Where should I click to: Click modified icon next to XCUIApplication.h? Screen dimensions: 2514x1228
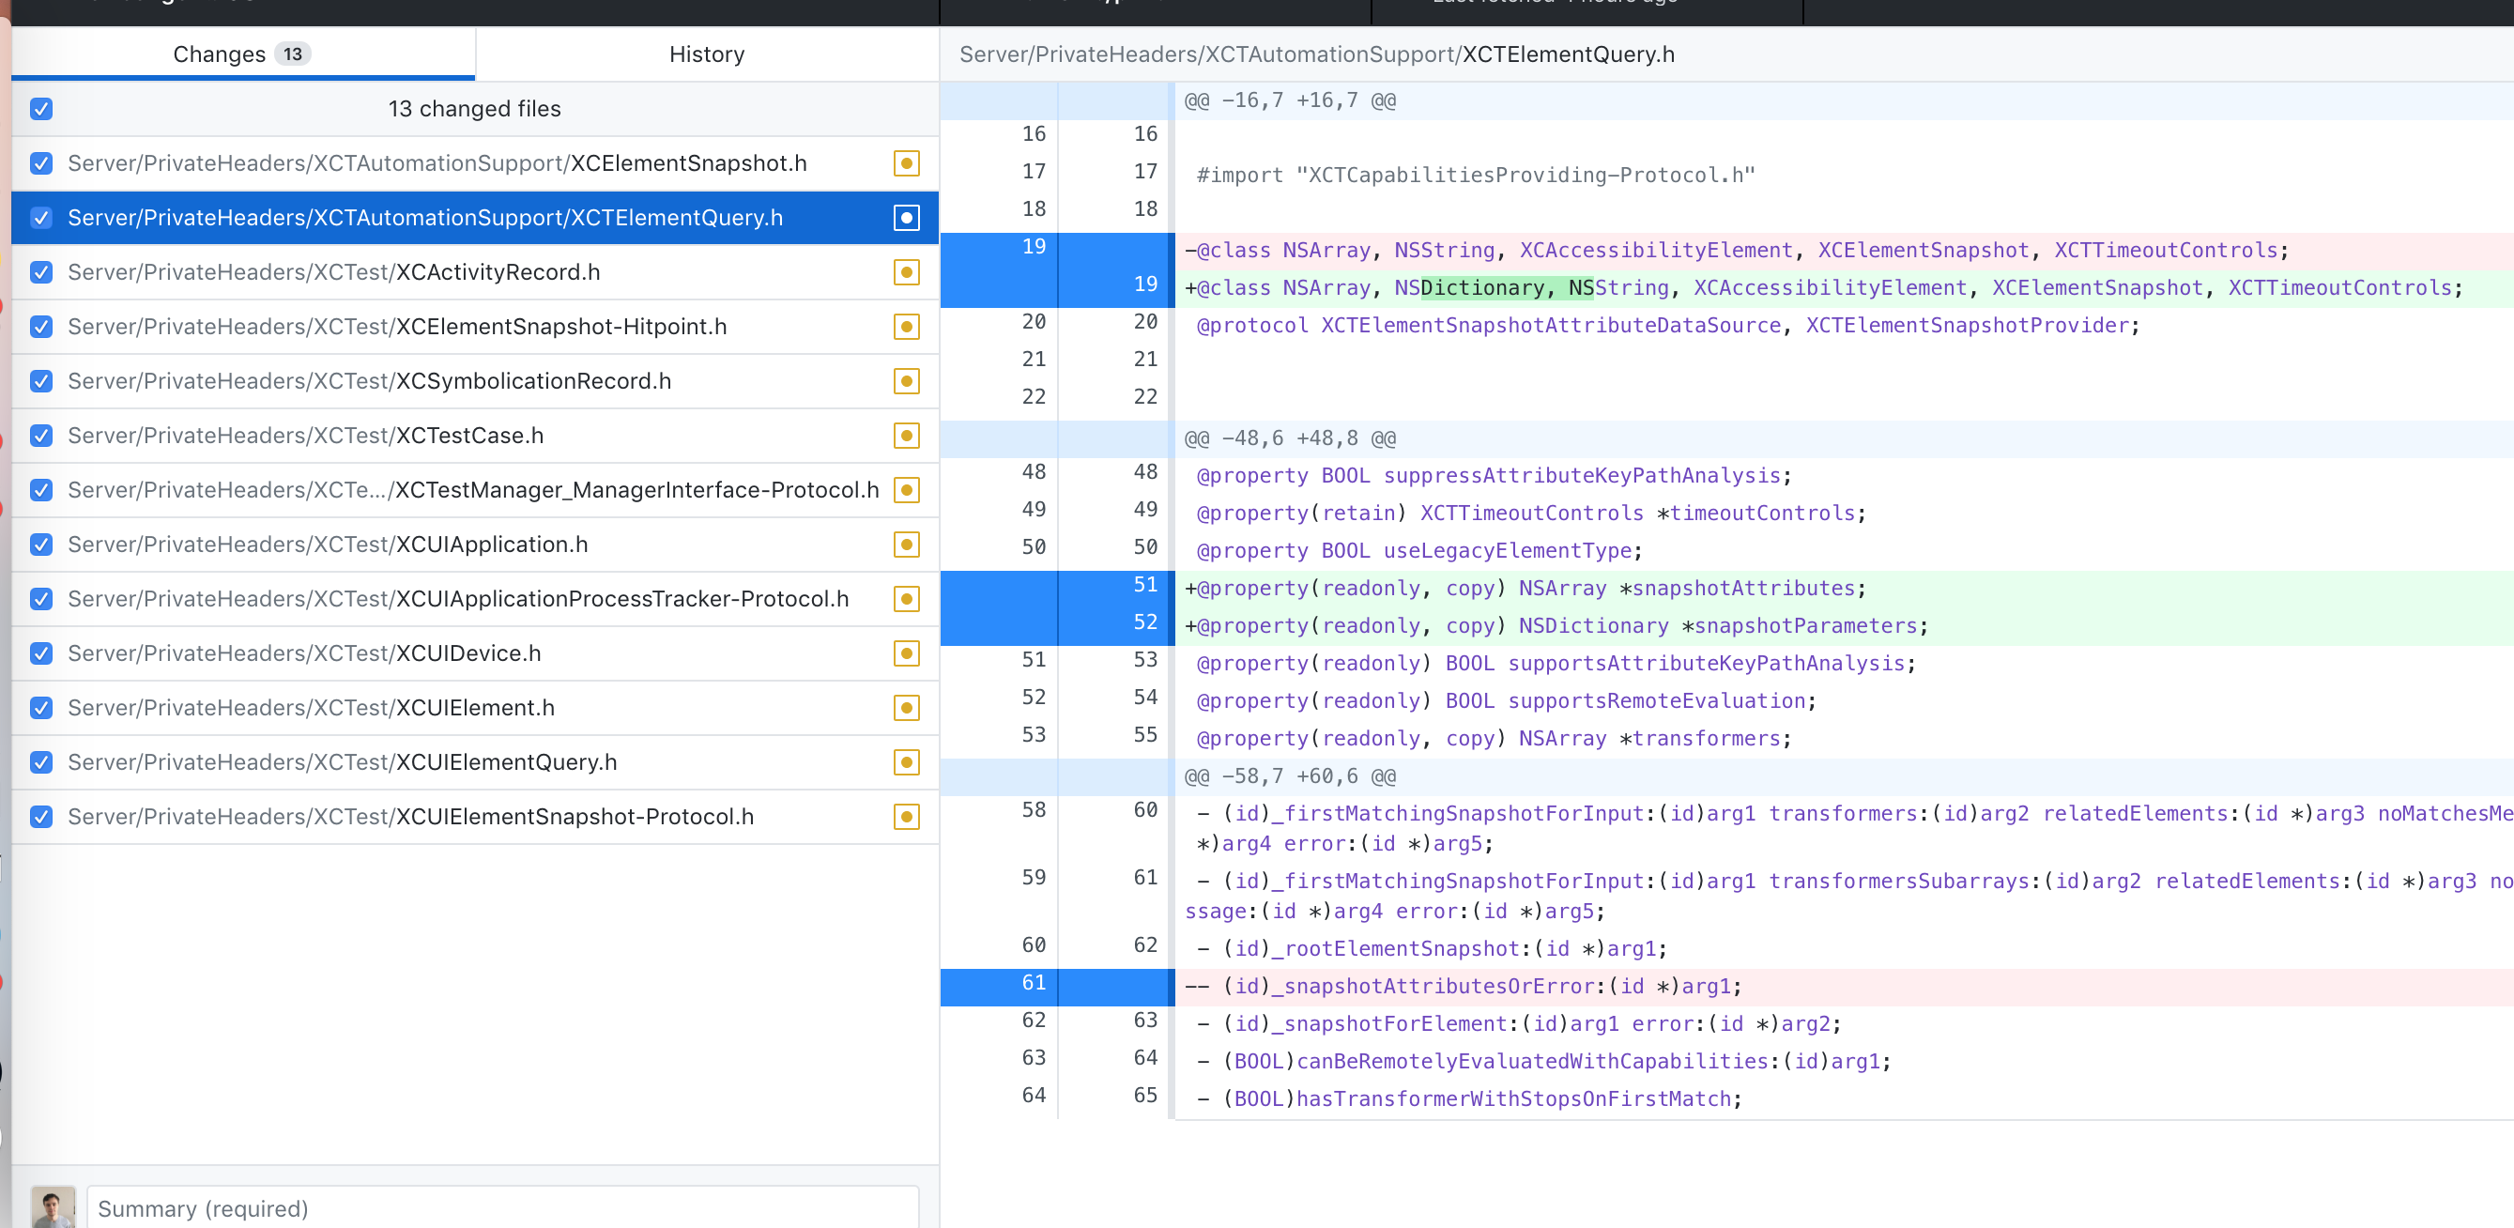906,545
